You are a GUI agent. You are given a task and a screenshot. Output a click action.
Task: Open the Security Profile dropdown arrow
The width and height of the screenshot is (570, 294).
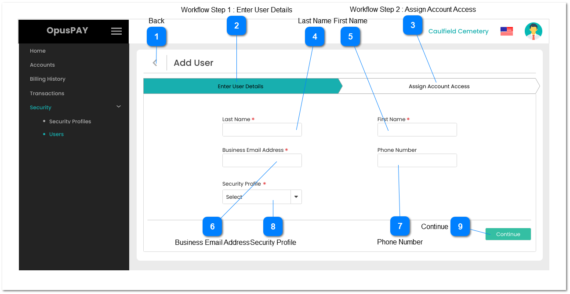click(x=296, y=197)
